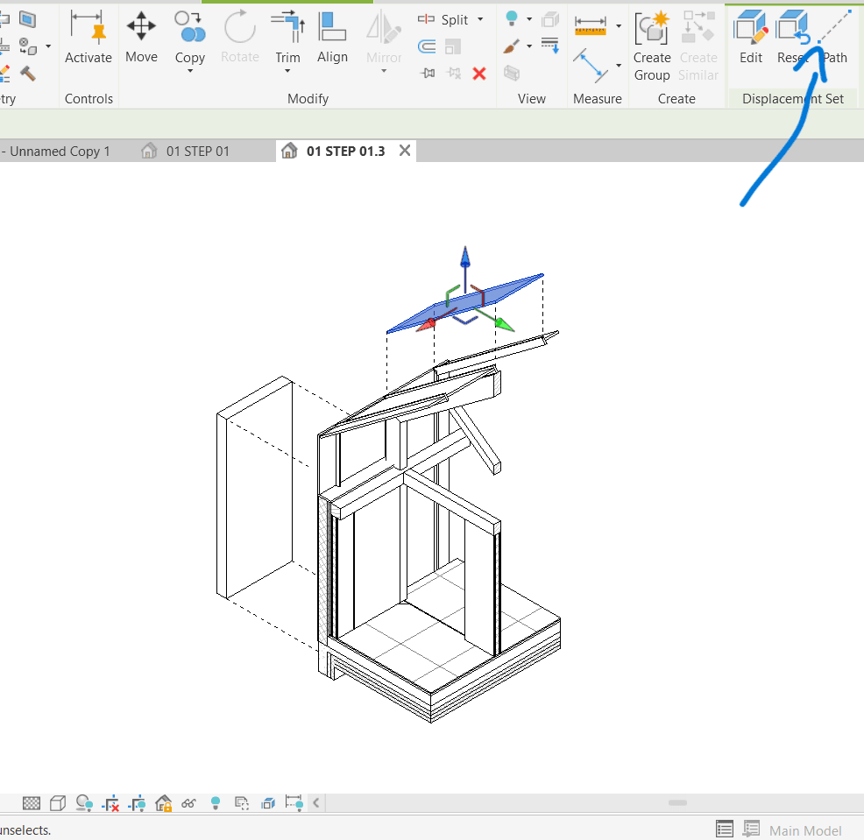Expand the Trim dropdown arrow

[x=287, y=71]
